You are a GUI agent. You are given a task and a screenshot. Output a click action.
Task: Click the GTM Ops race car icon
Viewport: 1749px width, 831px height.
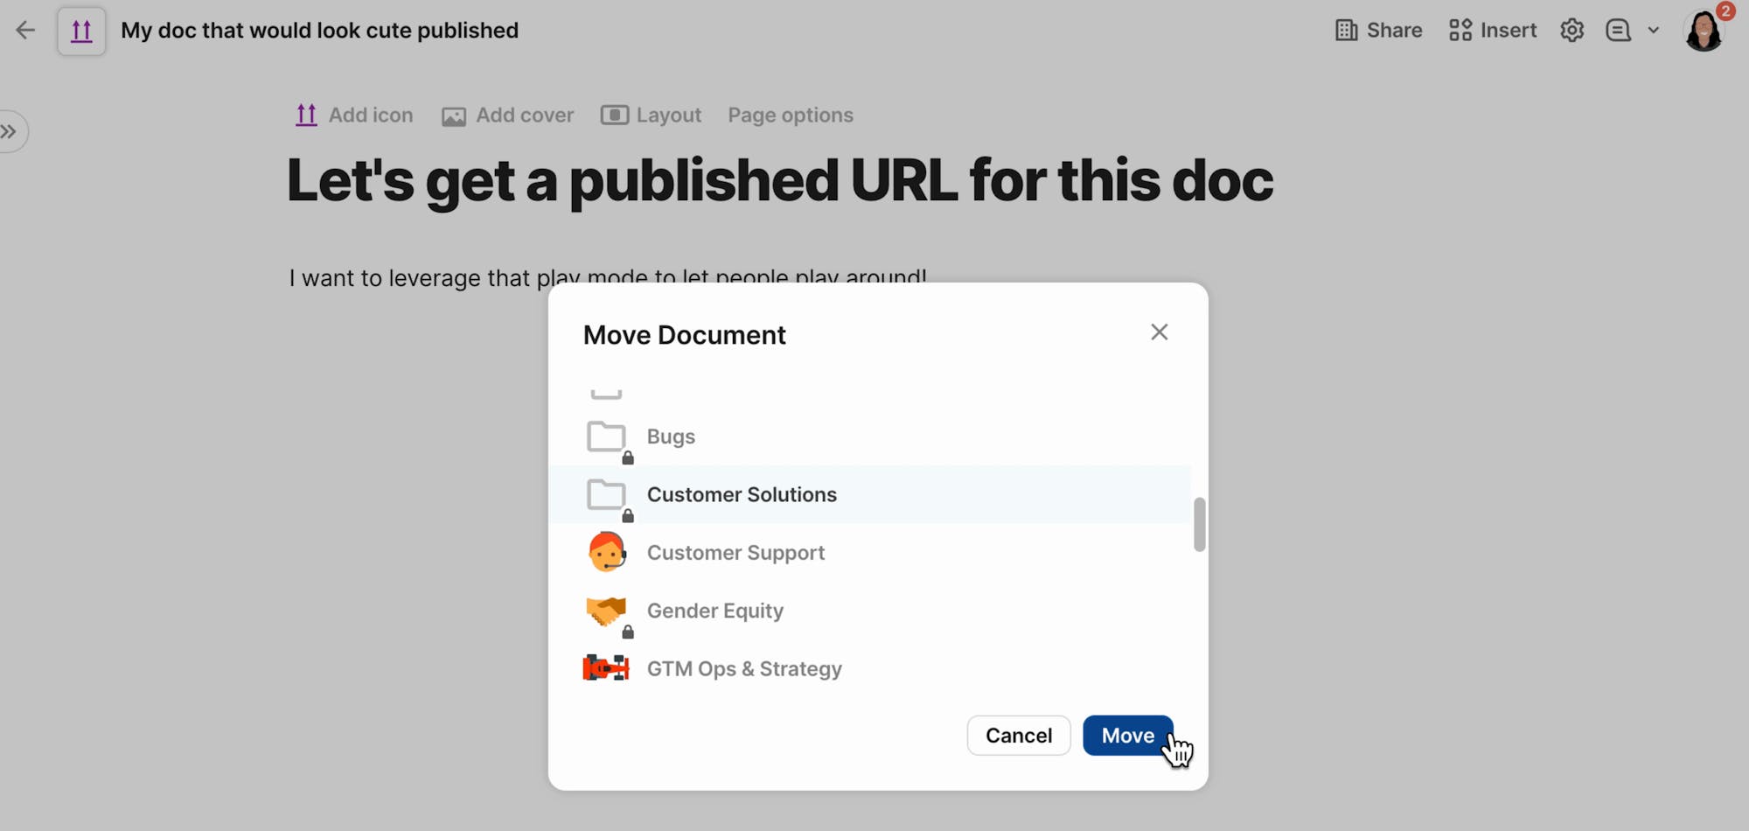[606, 668]
